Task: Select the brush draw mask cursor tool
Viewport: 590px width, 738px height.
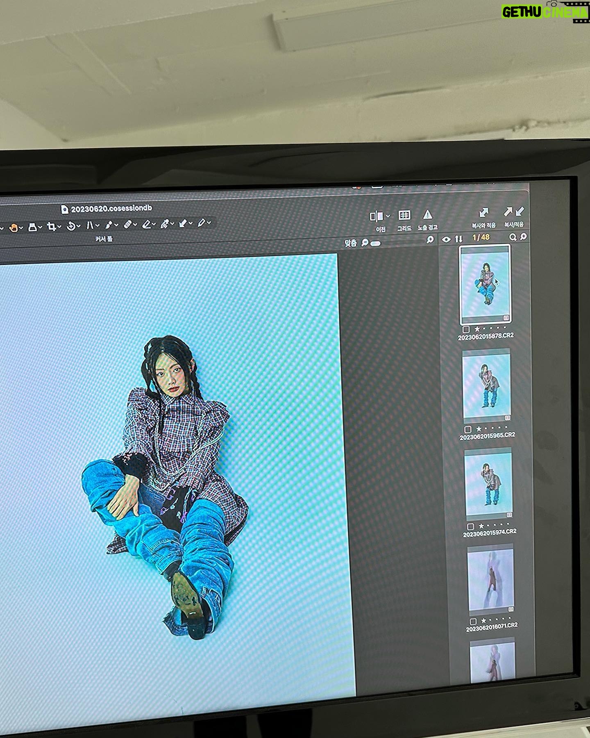Action: (164, 223)
